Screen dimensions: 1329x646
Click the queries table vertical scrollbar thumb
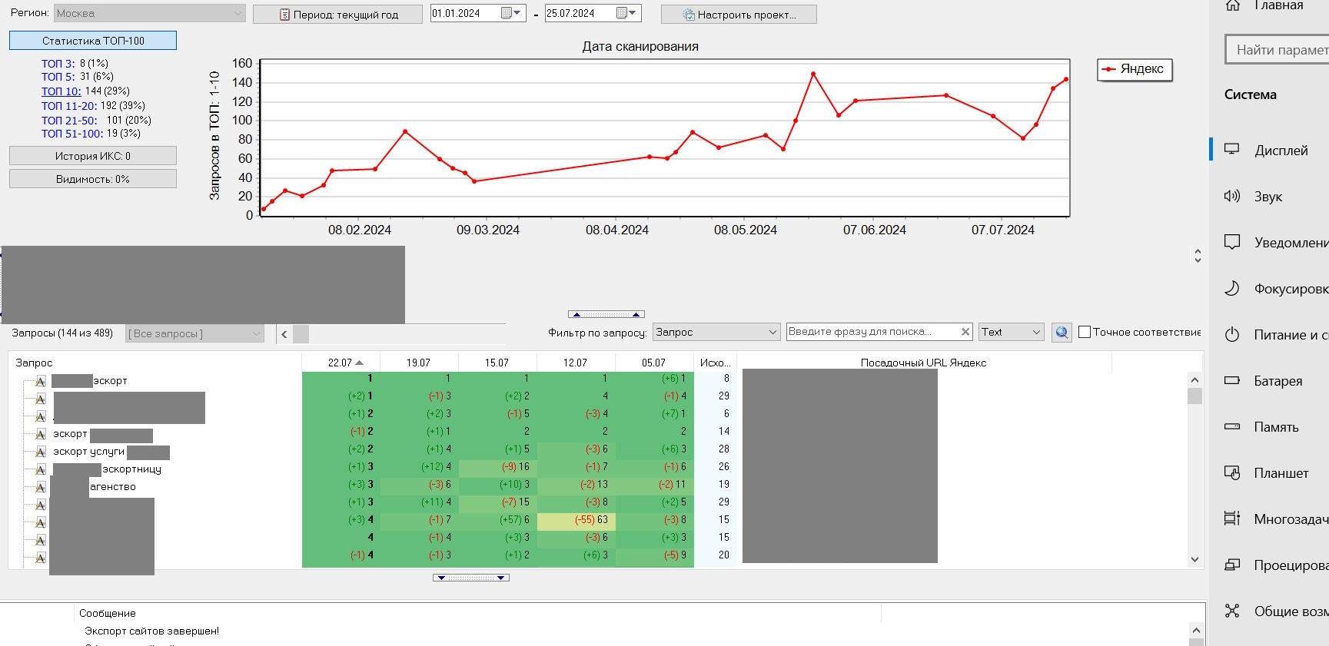[1194, 396]
